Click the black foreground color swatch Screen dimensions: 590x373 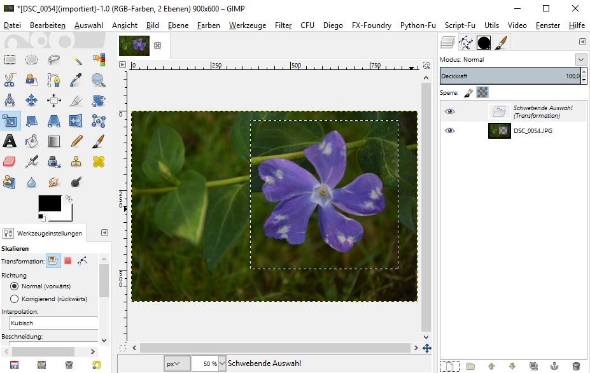point(49,203)
